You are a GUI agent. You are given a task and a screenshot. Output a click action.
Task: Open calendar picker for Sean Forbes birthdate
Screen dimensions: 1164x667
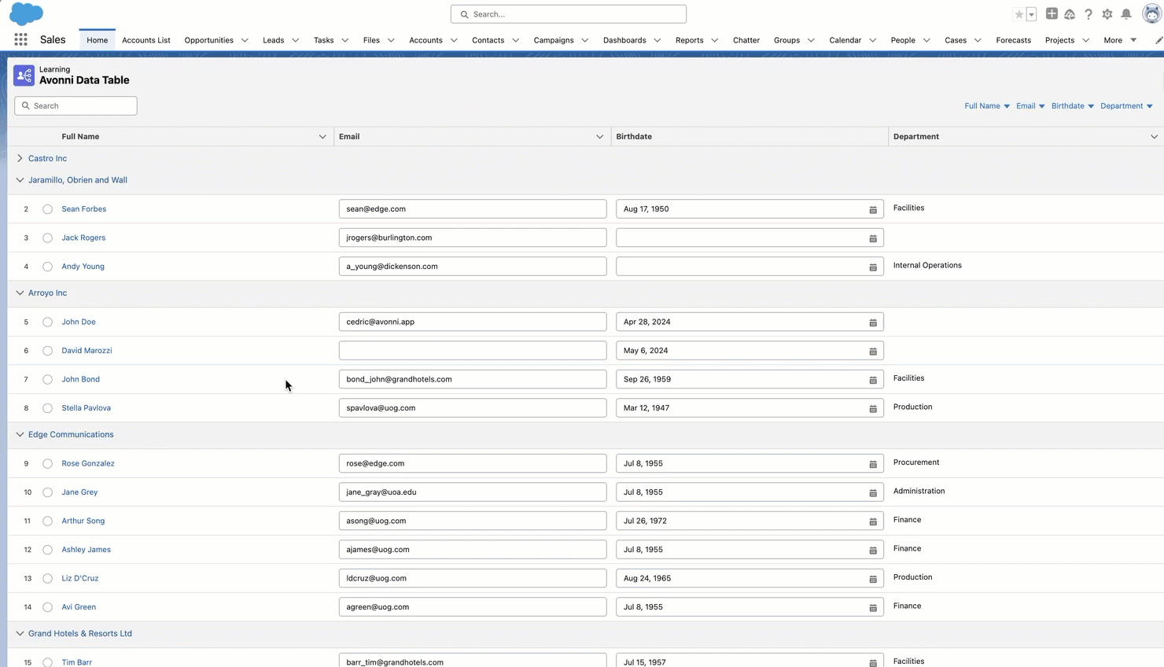[x=873, y=210]
